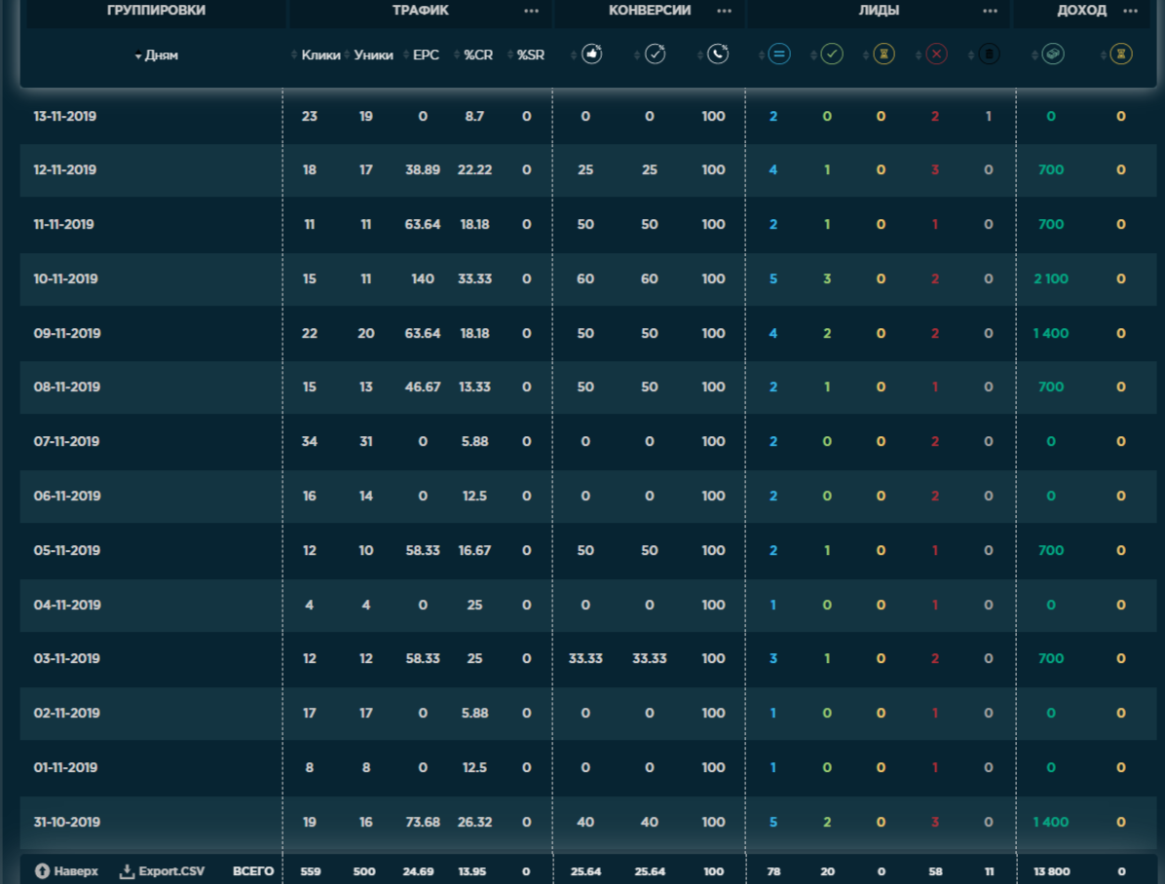
Task: Select the 11-11-2019 row date
Action: 63,224
